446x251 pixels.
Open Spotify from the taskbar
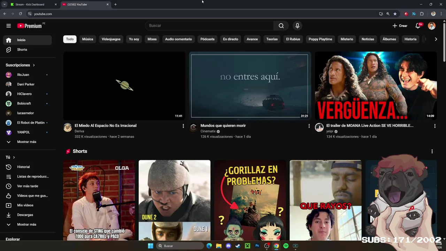pyautogui.click(x=286, y=246)
